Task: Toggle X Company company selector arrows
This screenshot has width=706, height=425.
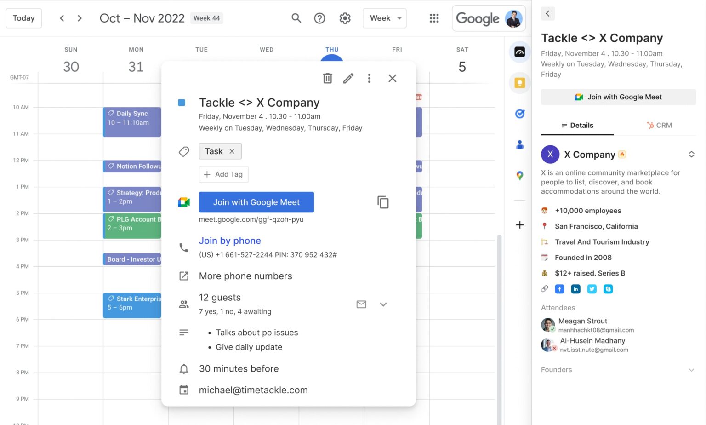Action: [691, 155]
